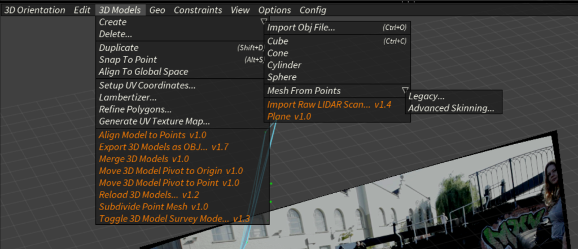Viewport: 578px width, 249px height.
Task: Select Advanced Skinning... option
Action: tap(453, 108)
